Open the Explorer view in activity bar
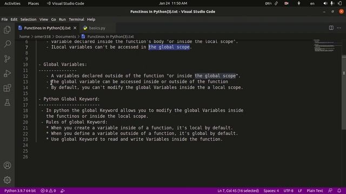Screen dimensions: 346x194 point(7,30)
